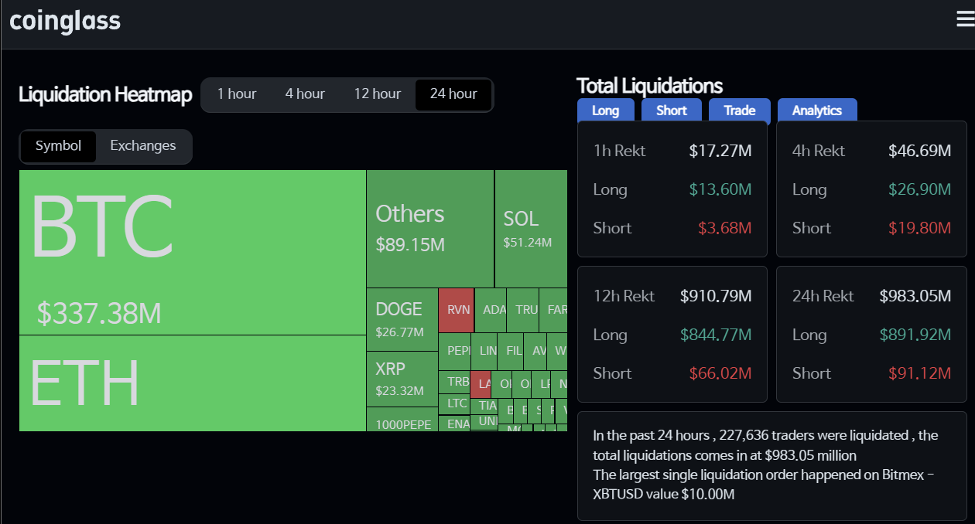
Task: Click the BTC heatmap tile
Action: (192, 252)
